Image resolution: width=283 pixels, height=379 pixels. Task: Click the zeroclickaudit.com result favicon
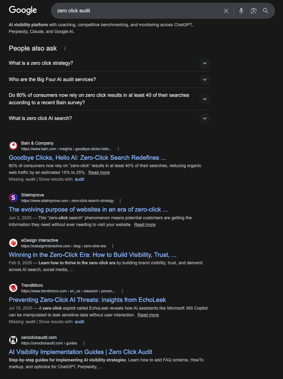click(13, 340)
